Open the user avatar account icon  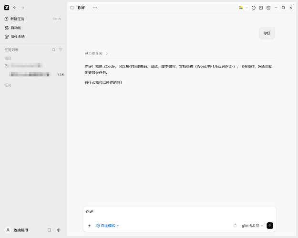coord(8,230)
